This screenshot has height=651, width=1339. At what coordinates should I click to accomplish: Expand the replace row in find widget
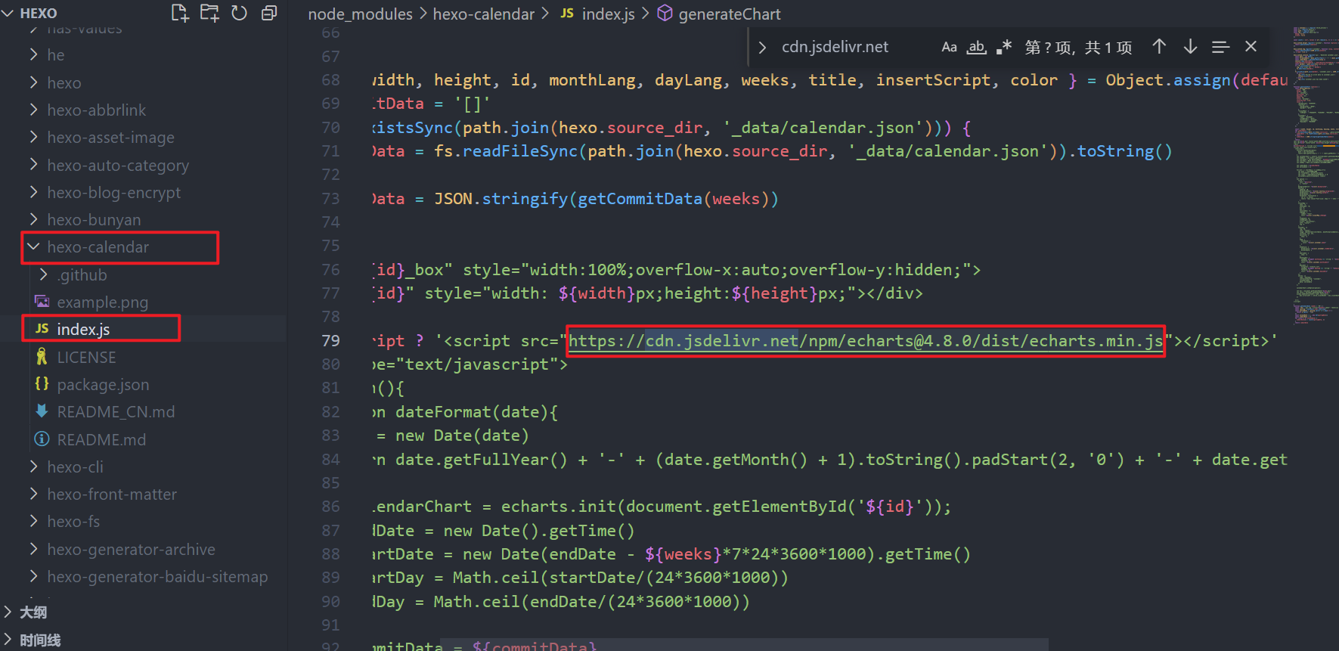tap(762, 47)
